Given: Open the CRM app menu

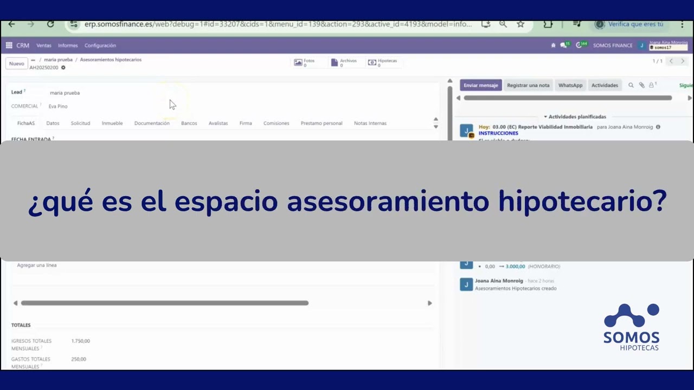Looking at the screenshot, I should (23, 45).
